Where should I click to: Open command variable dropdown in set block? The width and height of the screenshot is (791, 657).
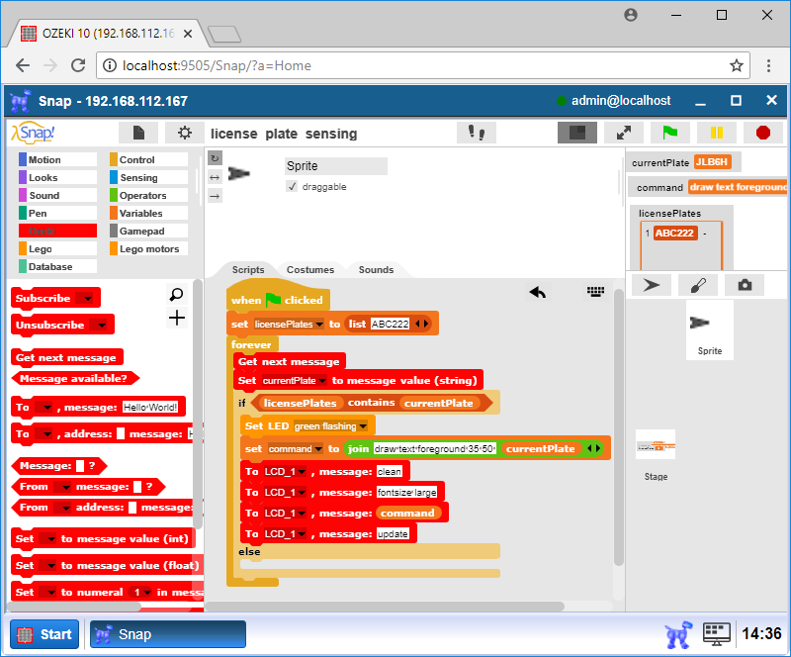click(295, 449)
